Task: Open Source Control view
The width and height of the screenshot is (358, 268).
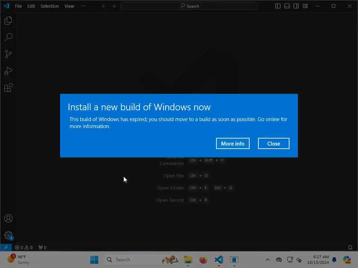Action: [x=8, y=54]
